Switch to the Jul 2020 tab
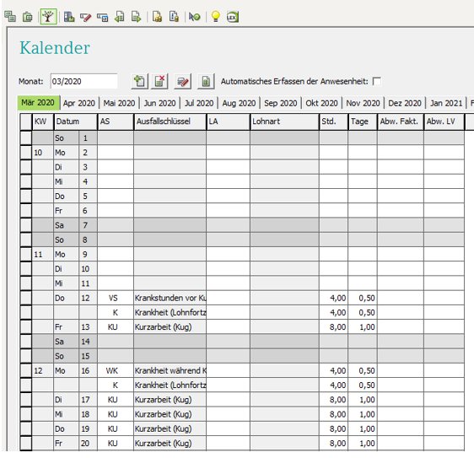 (x=199, y=104)
